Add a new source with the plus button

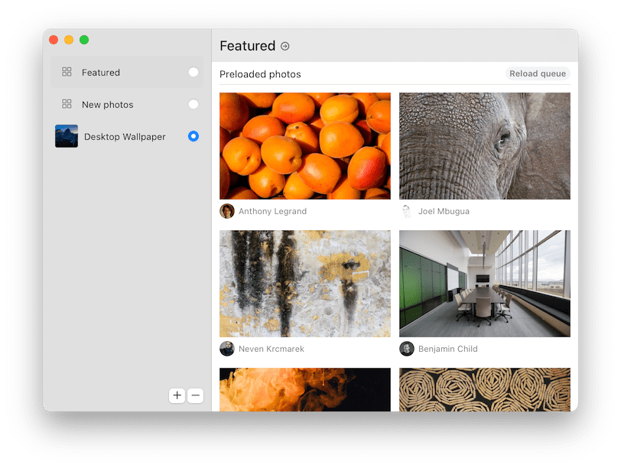[x=177, y=395]
